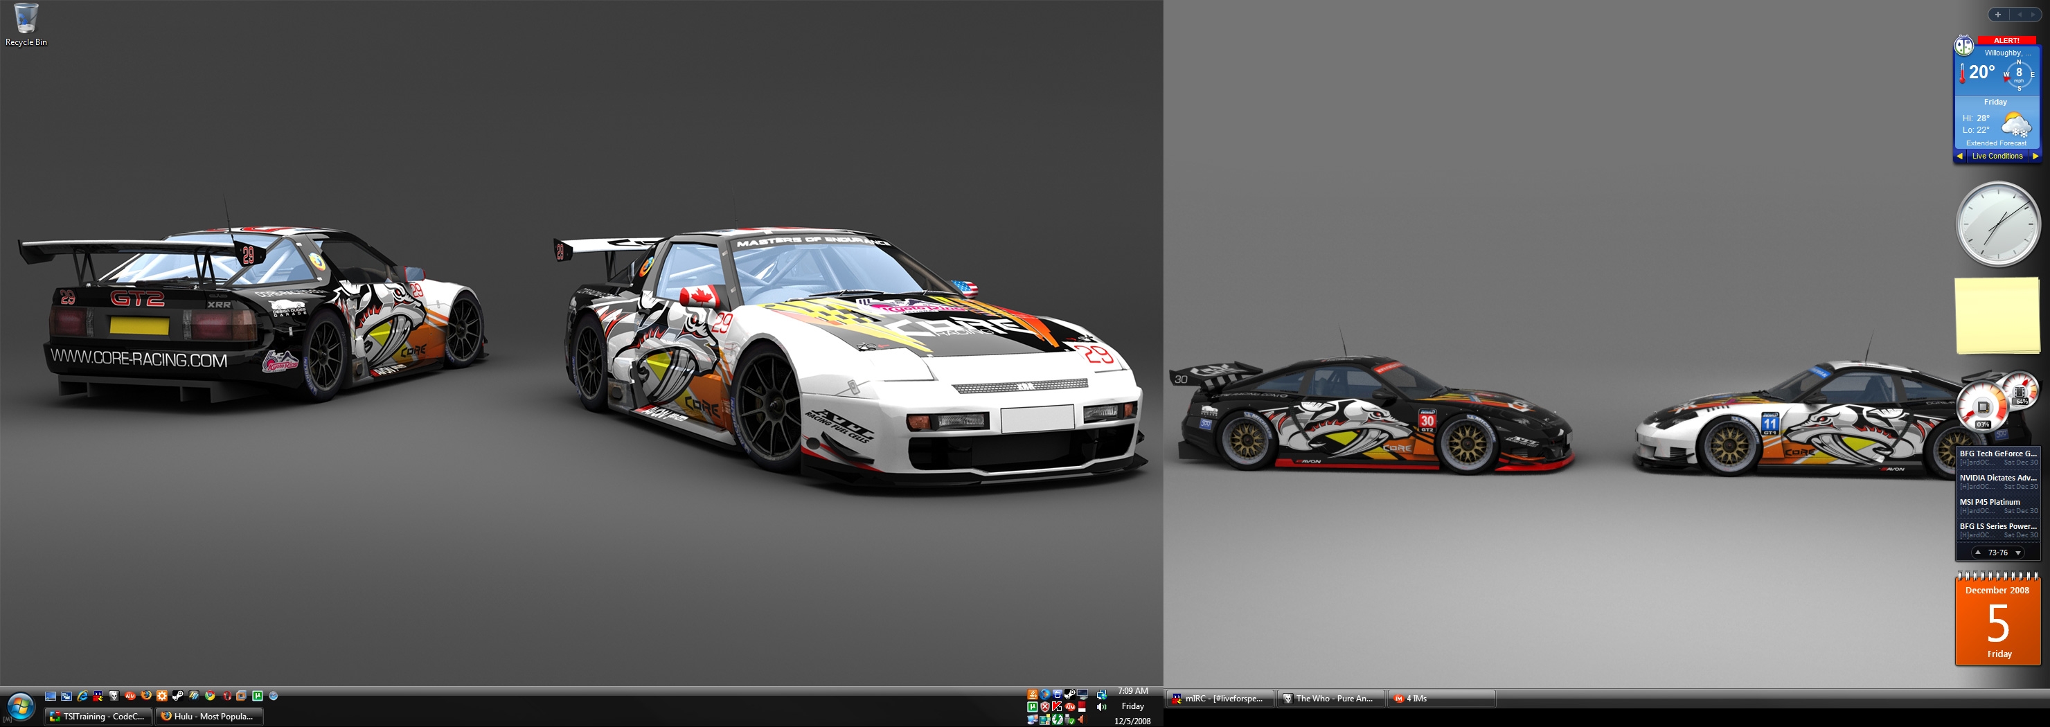Click the yellow sticky notes gadget
Viewport: 2050px width, 727px height.
tap(1997, 315)
